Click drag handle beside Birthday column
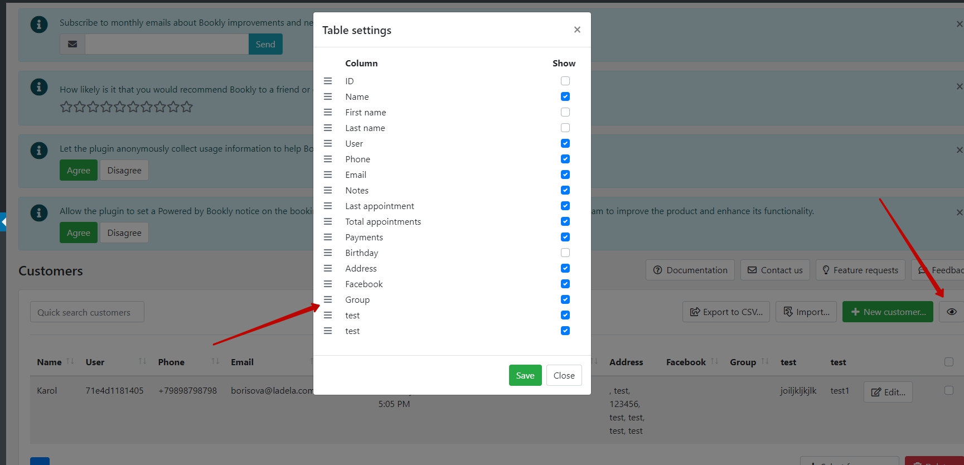 tap(328, 253)
